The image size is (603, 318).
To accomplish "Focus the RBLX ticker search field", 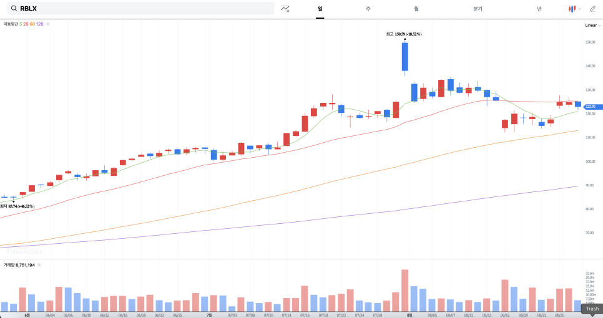I will point(140,9).
